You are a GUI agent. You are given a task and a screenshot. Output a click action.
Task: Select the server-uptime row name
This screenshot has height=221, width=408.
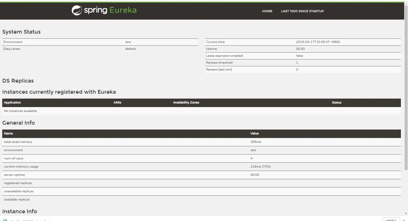point(14,175)
